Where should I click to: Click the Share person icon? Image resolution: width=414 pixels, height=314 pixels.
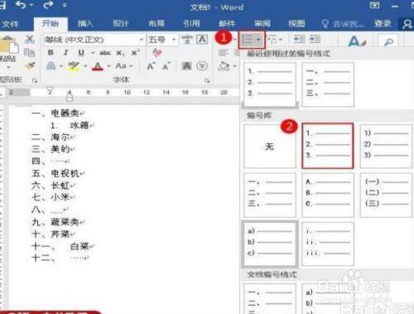pyautogui.click(x=407, y=24)
